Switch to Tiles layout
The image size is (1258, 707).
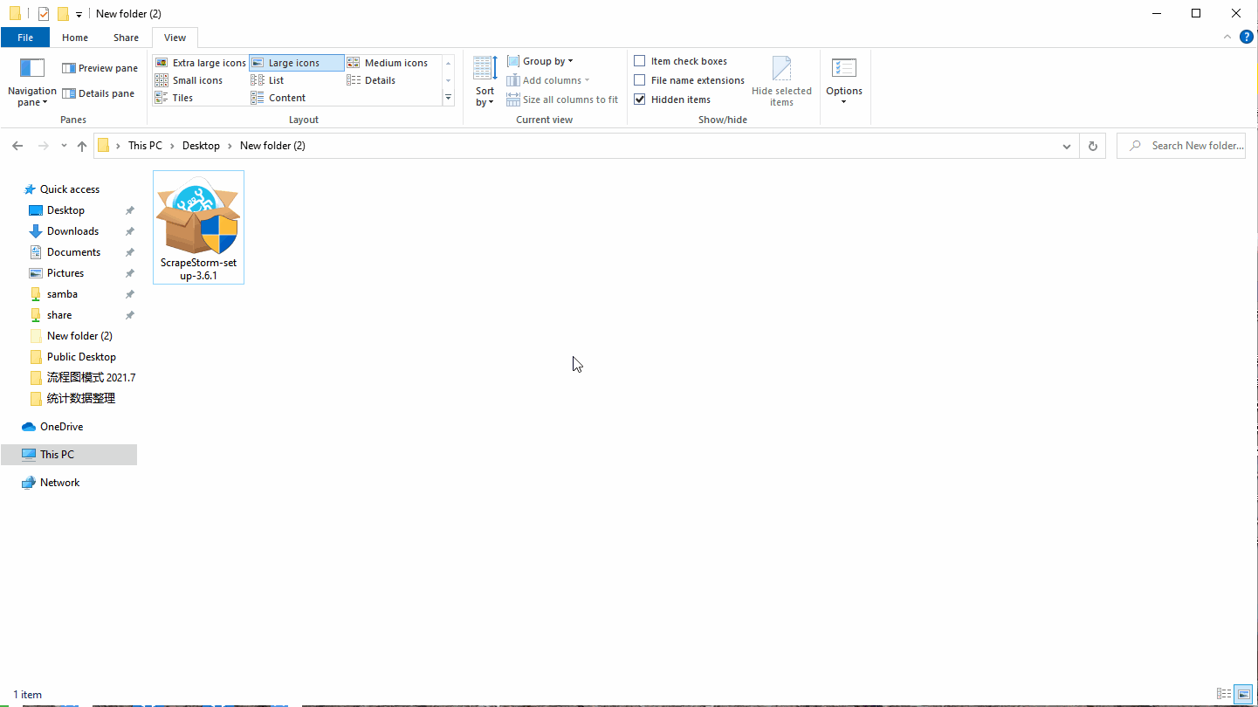pyautogui.click(x=174, y=98)
